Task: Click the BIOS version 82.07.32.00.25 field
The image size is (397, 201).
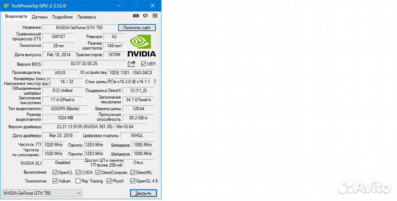Action: click(x=84, y=64)
